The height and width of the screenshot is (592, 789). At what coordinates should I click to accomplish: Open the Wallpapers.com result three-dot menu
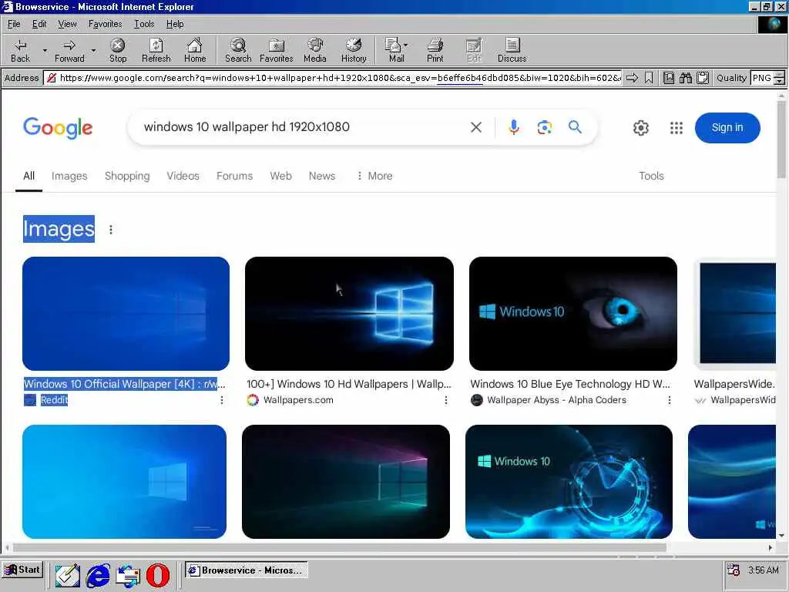tap(446, 400)
